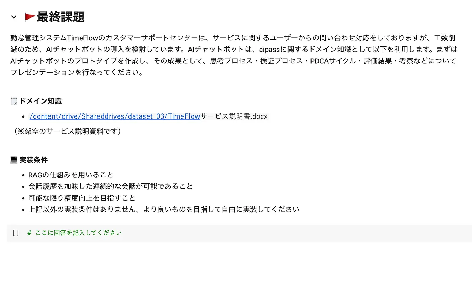
Task: Click the intro paragraph starting 勤怠管理システムTimeFlow
Action: (x=234, y=55)
